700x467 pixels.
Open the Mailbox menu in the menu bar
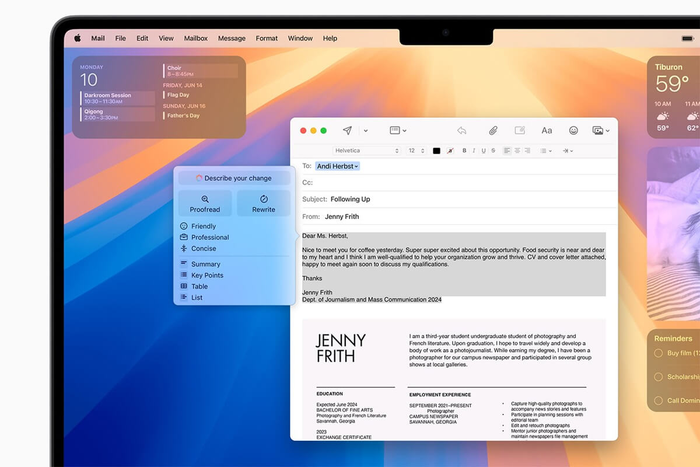(x=195, y=38)
